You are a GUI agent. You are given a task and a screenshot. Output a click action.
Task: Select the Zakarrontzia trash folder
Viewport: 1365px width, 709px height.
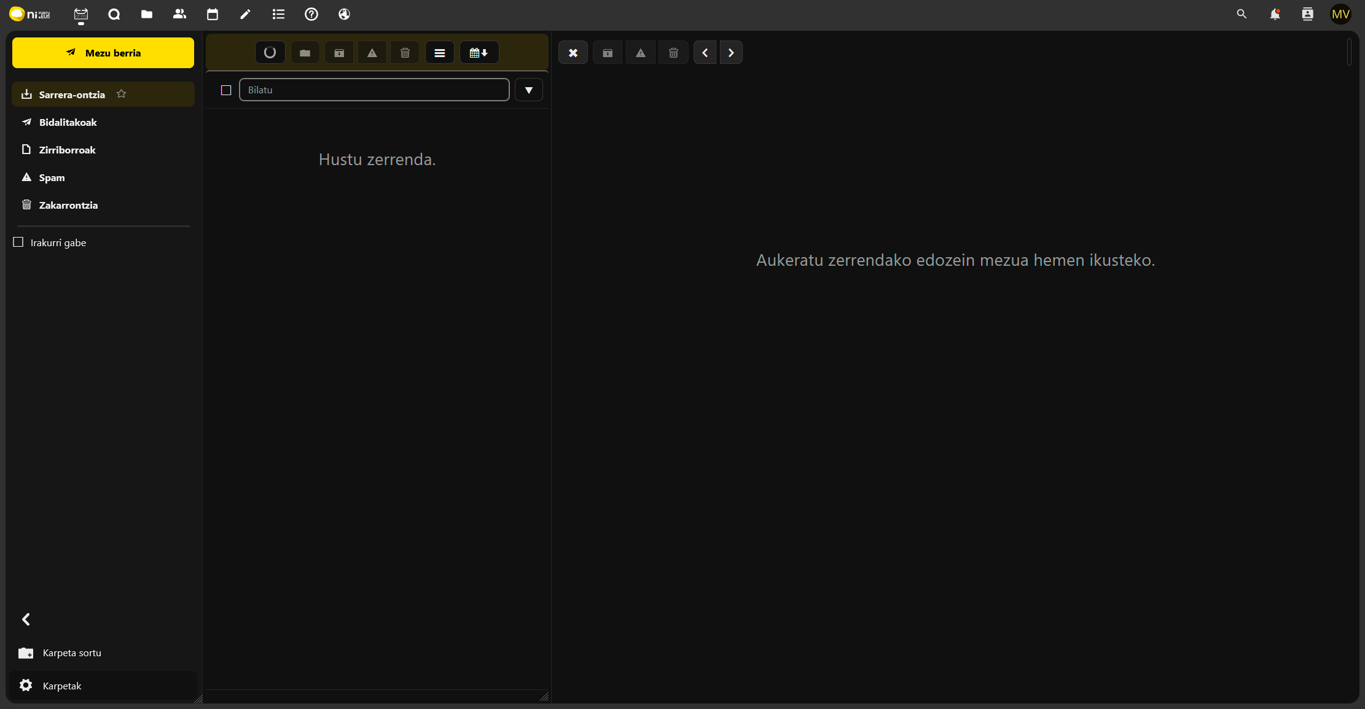(x=68, y=205)
